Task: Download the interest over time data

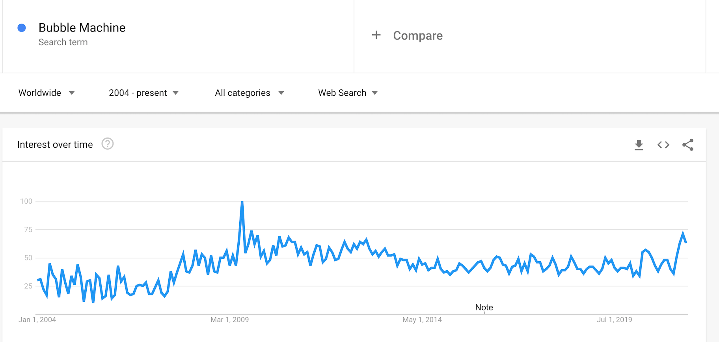Action: (x=639, y=145)
